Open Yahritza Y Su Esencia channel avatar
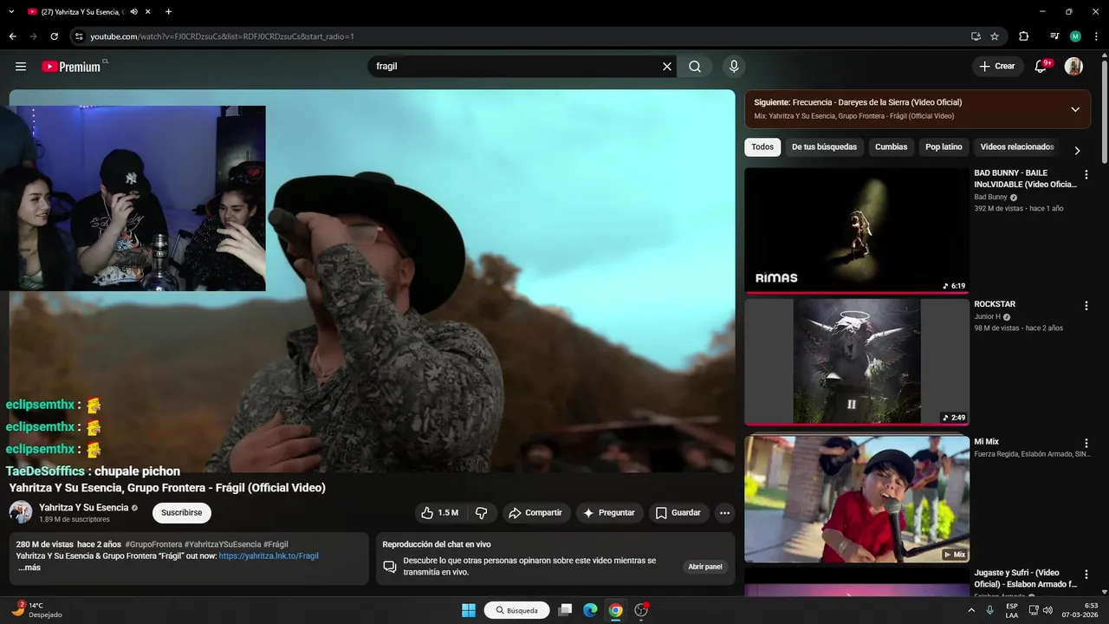The image size is (1109, 624). coord(21,512)
